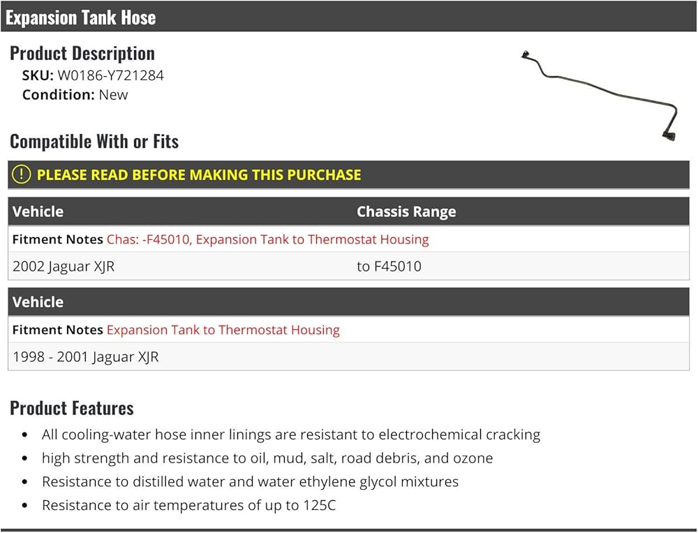Click the Product Description heading
The height and width of the screenshot is (533, 698).
[82, 54]
